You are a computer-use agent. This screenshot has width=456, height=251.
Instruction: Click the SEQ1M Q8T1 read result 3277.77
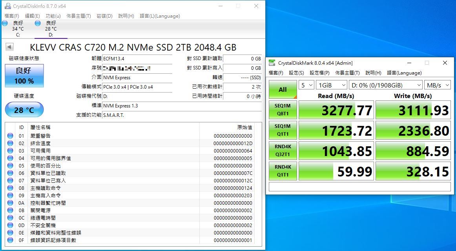click(x=336, y=110)
